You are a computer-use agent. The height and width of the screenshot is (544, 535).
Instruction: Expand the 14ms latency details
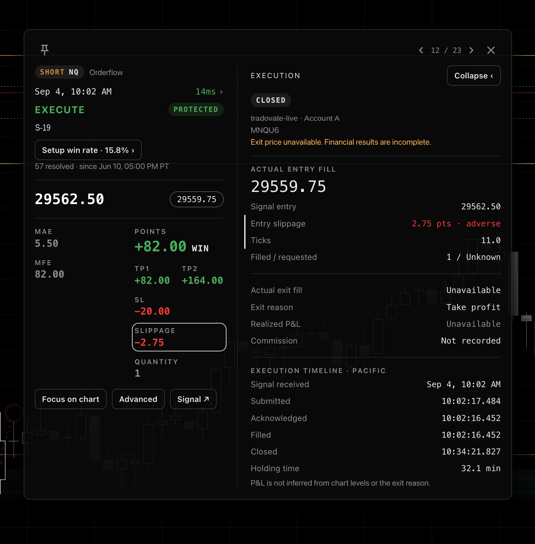[209, 92]
